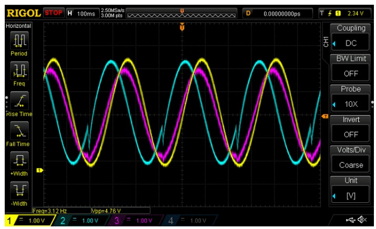Click the CH1 vertical menu label
376x229 pixels.
click(326, 41)
